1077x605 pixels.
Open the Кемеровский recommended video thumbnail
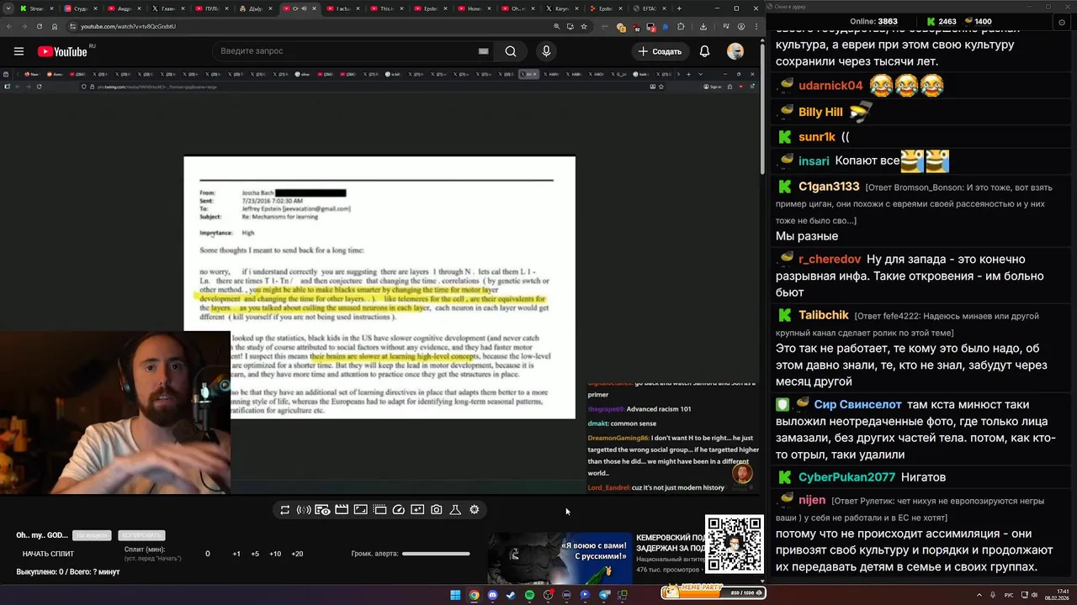coord(560,558)
